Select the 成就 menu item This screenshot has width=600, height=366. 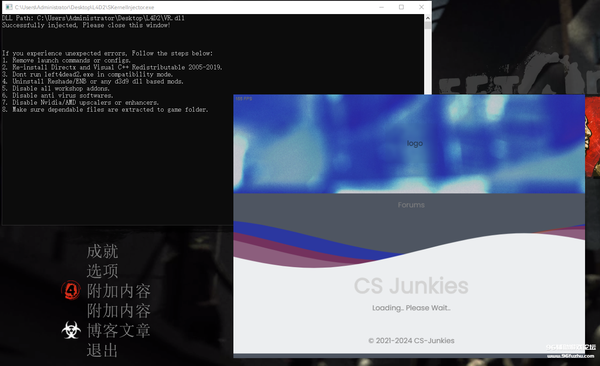click(x=102, y=251)
